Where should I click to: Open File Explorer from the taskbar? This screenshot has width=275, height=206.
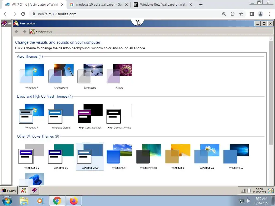click(x=24, y=201)
